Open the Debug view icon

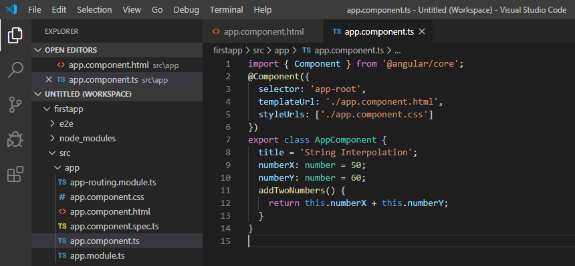pos(15,139)
